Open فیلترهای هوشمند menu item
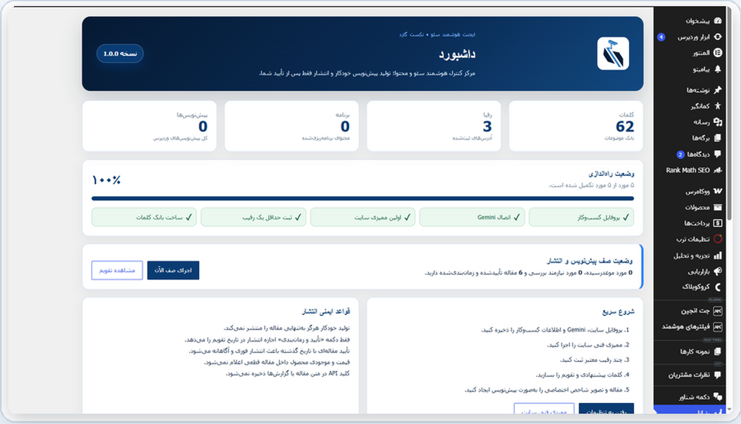Screen dimensions: 741x424 690,327
